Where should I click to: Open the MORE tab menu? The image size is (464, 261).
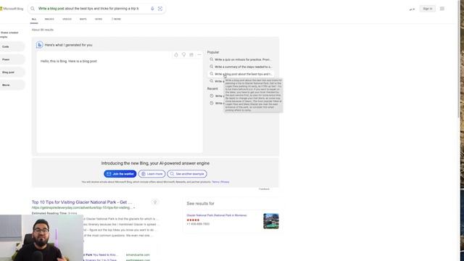tap(116, 19)
